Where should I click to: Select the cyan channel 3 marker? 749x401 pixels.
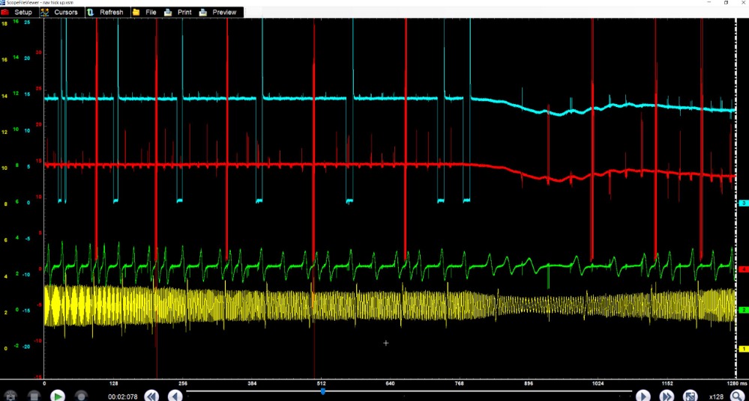tap(744, 203)
